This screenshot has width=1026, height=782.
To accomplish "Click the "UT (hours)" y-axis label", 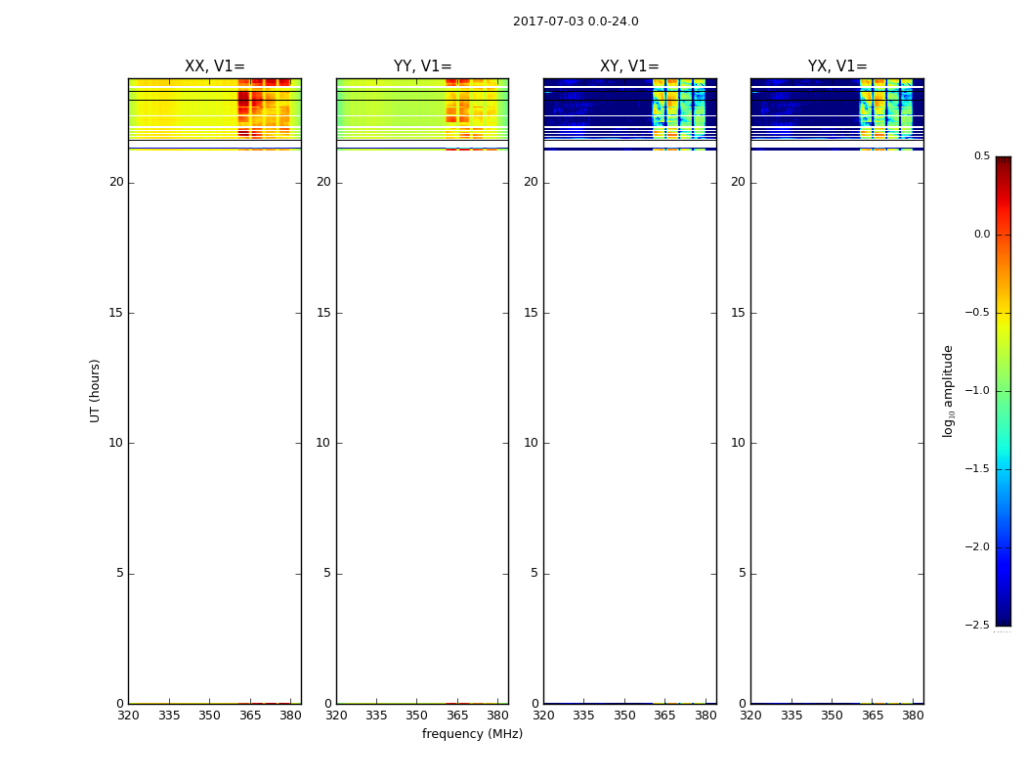I will pyautogui.click(x=95, y=391).
